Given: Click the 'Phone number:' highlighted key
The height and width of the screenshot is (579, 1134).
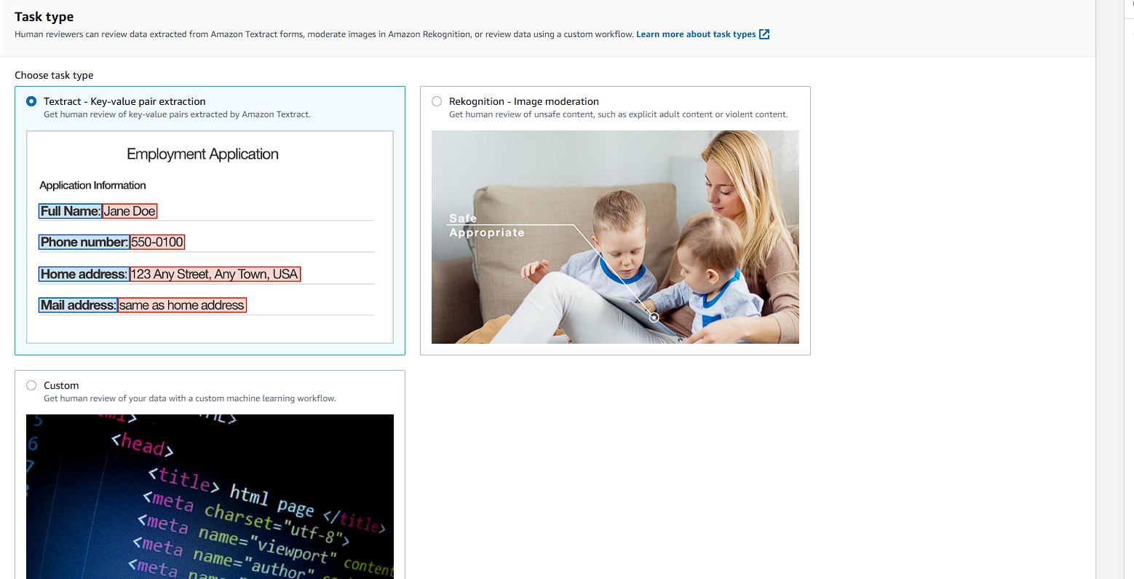Looking at the screenshot, I should click(84, 242).
